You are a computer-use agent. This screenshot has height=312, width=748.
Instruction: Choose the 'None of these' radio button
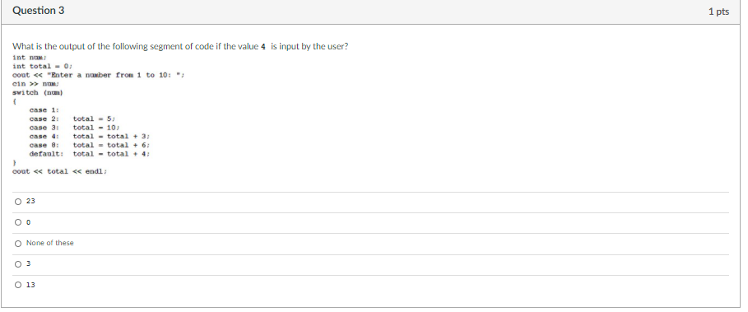18,244
